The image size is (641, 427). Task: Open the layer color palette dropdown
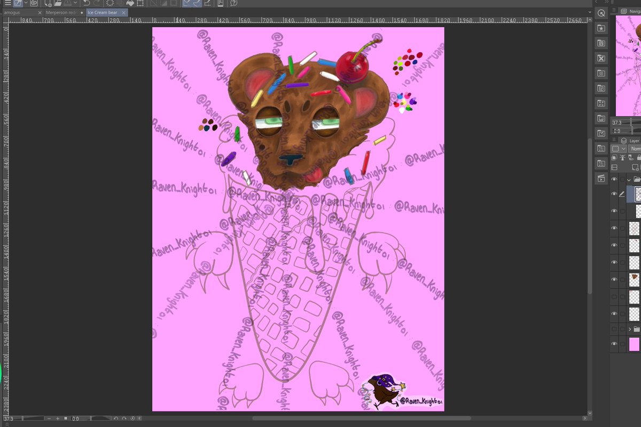619,149
